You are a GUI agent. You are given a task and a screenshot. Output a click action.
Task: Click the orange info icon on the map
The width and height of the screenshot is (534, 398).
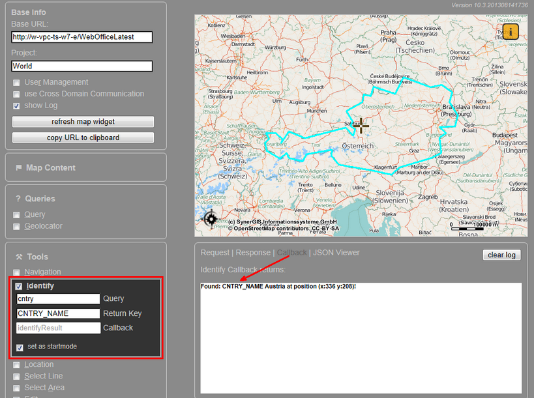pyautogui.click(x=509, y=31)
